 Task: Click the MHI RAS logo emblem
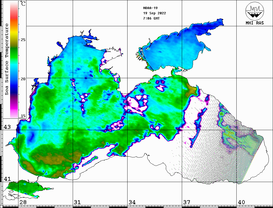(255, 11)
